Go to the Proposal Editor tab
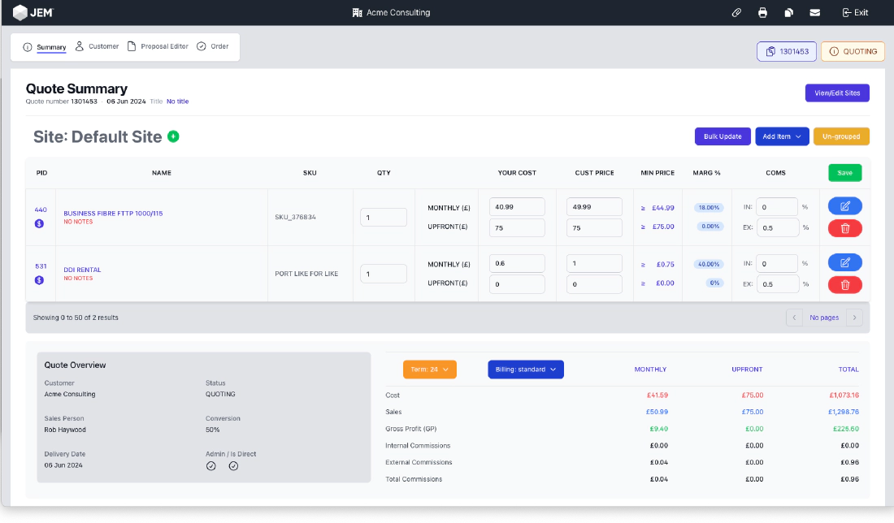Viewport: 894px width, 523px height. [x=158, y=47]
